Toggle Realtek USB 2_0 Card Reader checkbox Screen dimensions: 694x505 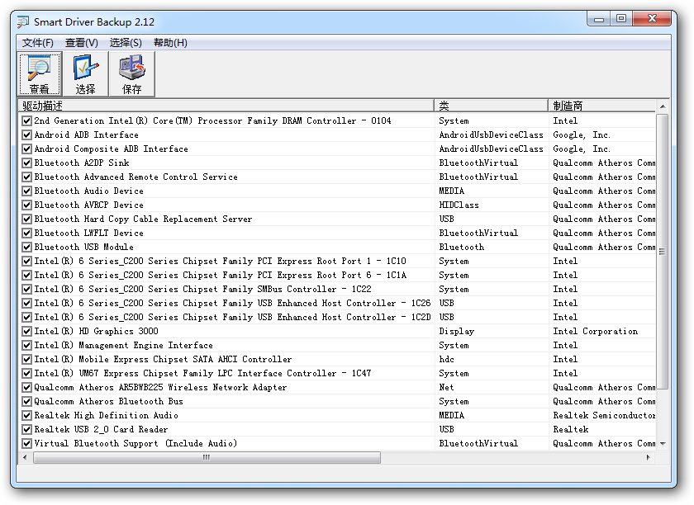(26, 429)
